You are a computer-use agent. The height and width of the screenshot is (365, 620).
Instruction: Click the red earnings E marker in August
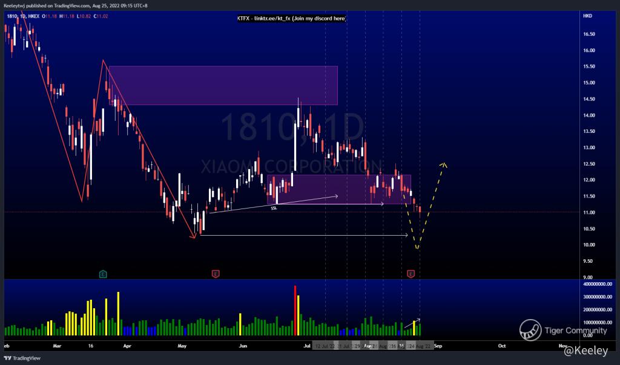tap(411, 274)
